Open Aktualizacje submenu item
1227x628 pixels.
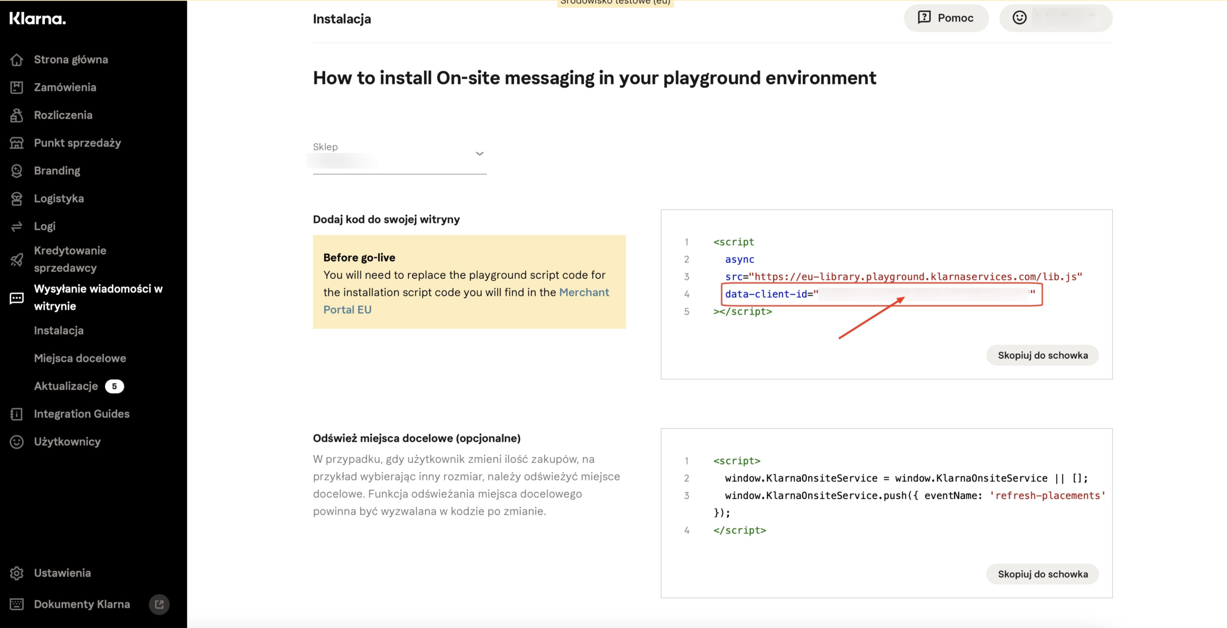(66, 386)
